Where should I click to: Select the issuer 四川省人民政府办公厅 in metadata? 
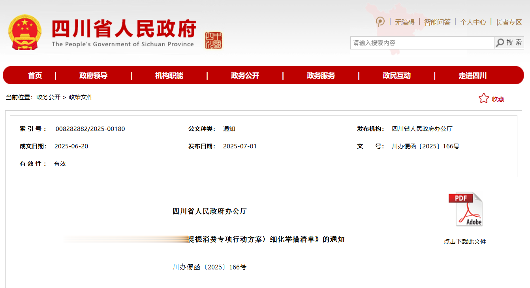pyautogui.click(x=422, y=129)
